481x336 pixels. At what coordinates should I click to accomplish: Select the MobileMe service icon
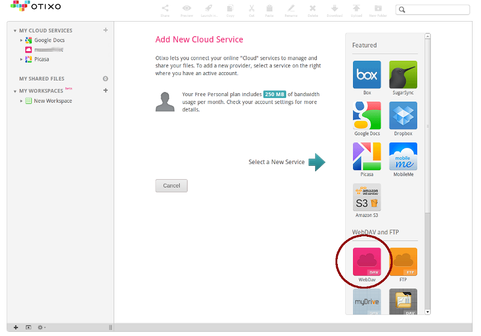click(x=403, y=156)
